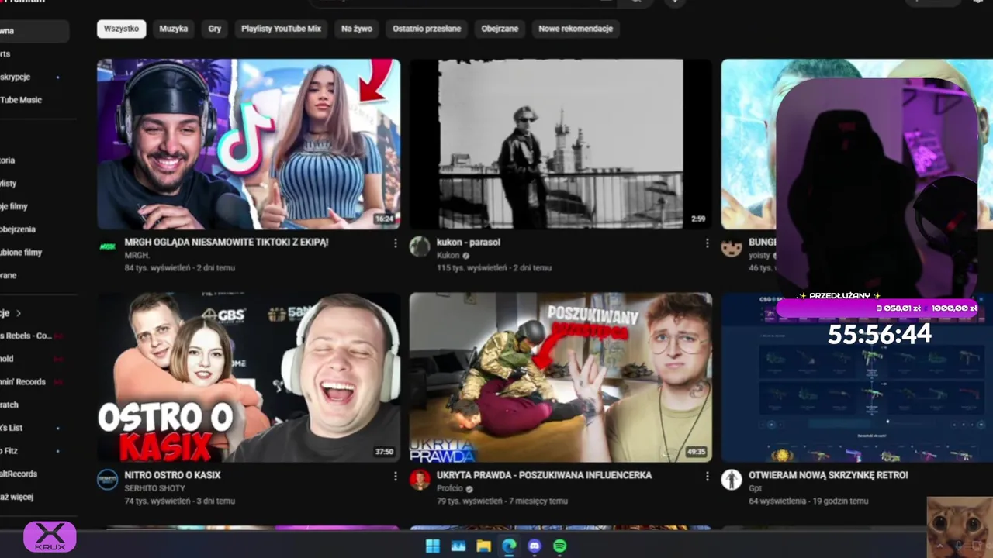Select the Obejrzane filter chip

pyautogui.click(x=500, y=29)
